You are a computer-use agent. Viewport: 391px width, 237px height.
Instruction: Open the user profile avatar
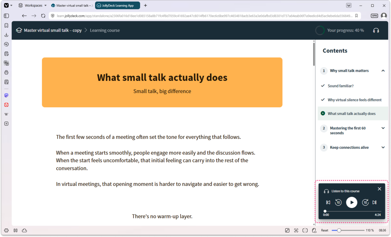(384, 16)
